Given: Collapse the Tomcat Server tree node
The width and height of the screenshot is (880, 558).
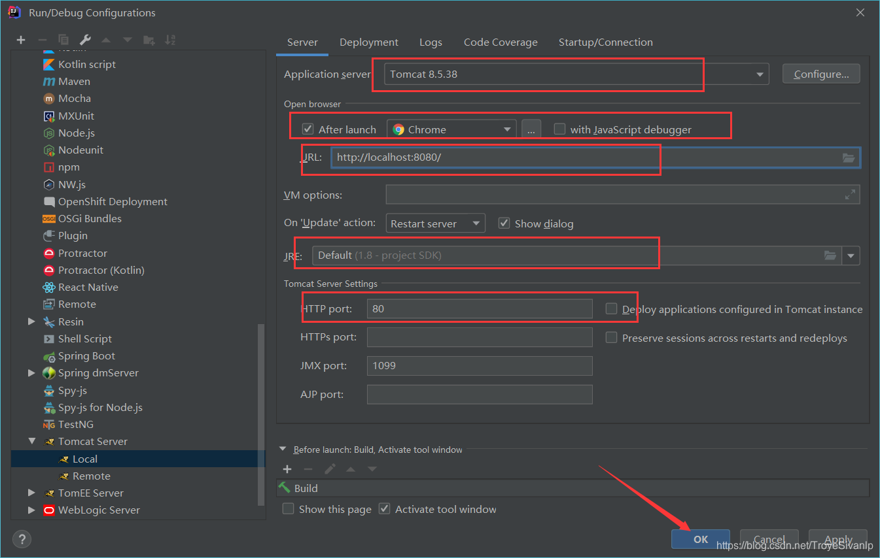Looking at the screenshot, I should click(x=31, y=442).
